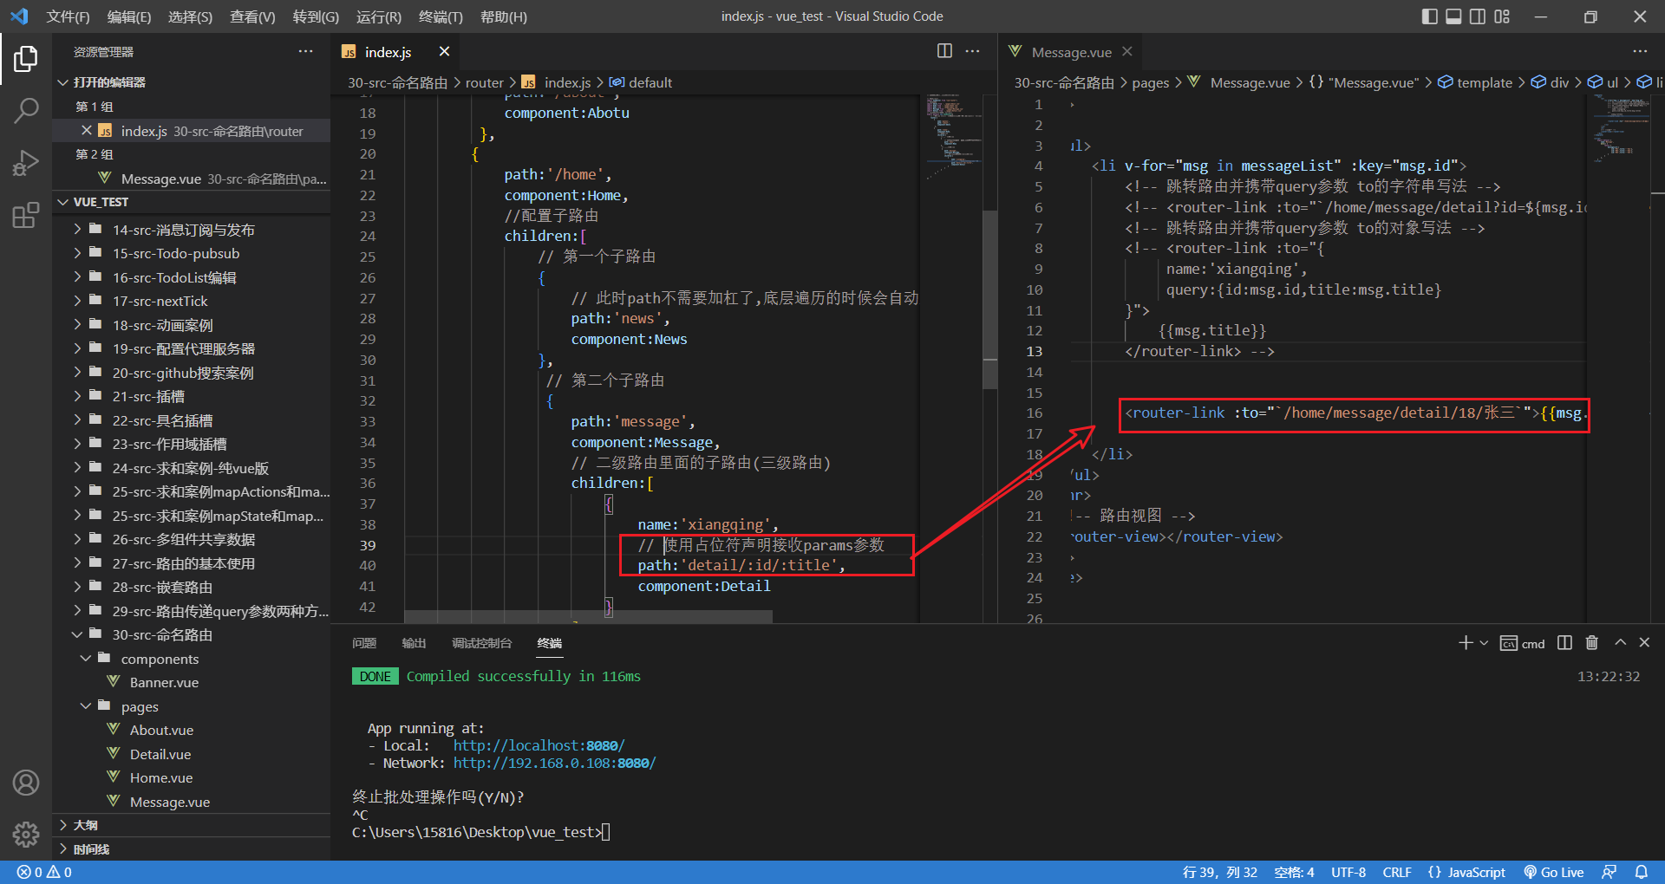
Task: Create a new terminal with plus icon
Action: [x=1466, y=642]
